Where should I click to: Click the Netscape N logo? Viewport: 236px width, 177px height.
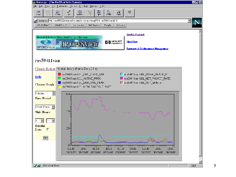click(x=197, y=22)
